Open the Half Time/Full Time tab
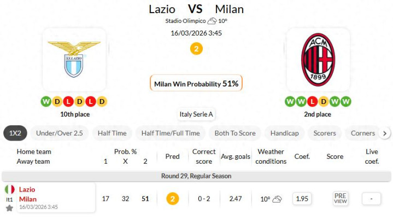Screen dimensions: 393x220 pos(171,133)
